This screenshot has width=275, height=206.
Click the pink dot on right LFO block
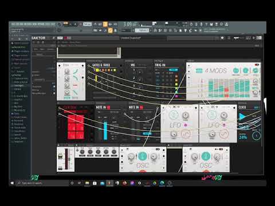point(224,125)
